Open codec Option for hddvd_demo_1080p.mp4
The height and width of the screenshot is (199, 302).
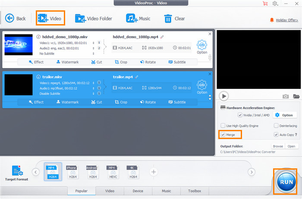[202, 47]
